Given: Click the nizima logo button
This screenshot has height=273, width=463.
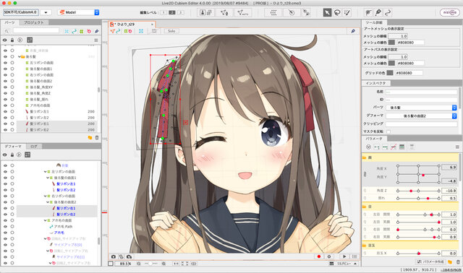Looking at the screenshot, I should [x=449, y=13].
